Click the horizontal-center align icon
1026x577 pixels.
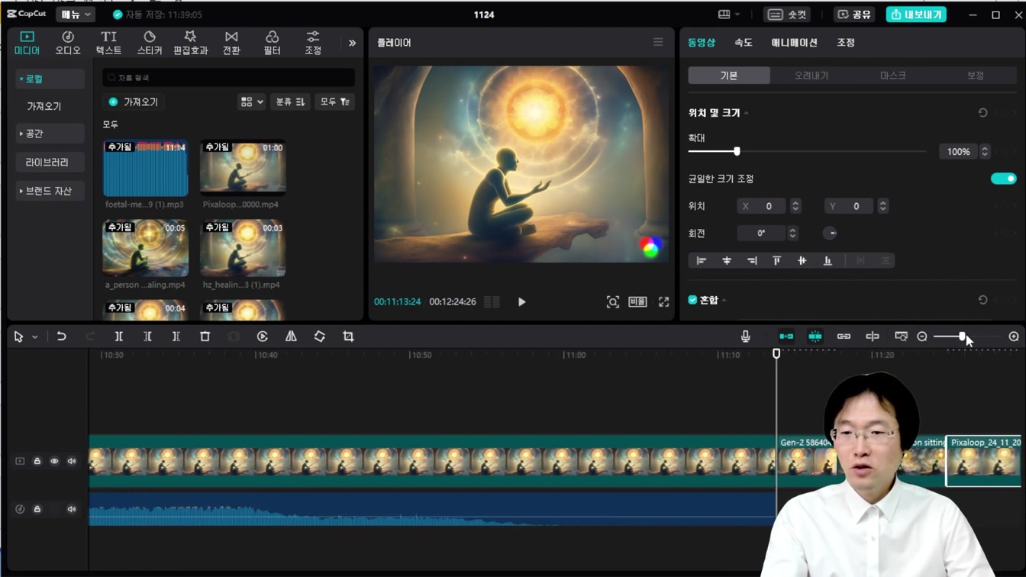click(x=727, y=261)
